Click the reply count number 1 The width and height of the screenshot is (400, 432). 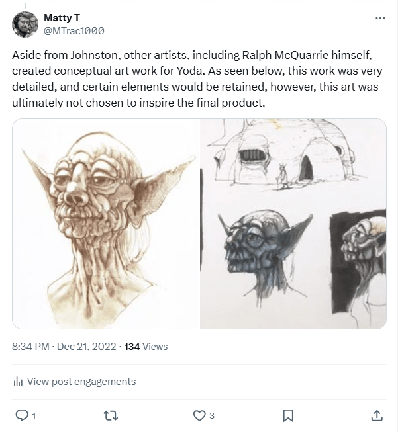click(34, 416)
